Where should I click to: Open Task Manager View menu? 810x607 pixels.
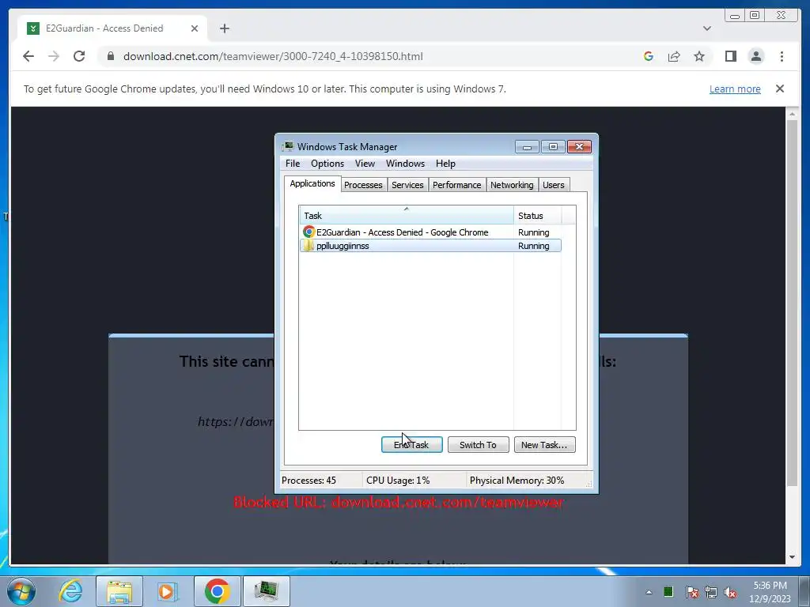365,163
